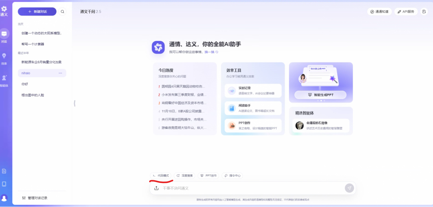Click the sidebar collapse handle
Screen dimensions: 433x207
(75, 103)
